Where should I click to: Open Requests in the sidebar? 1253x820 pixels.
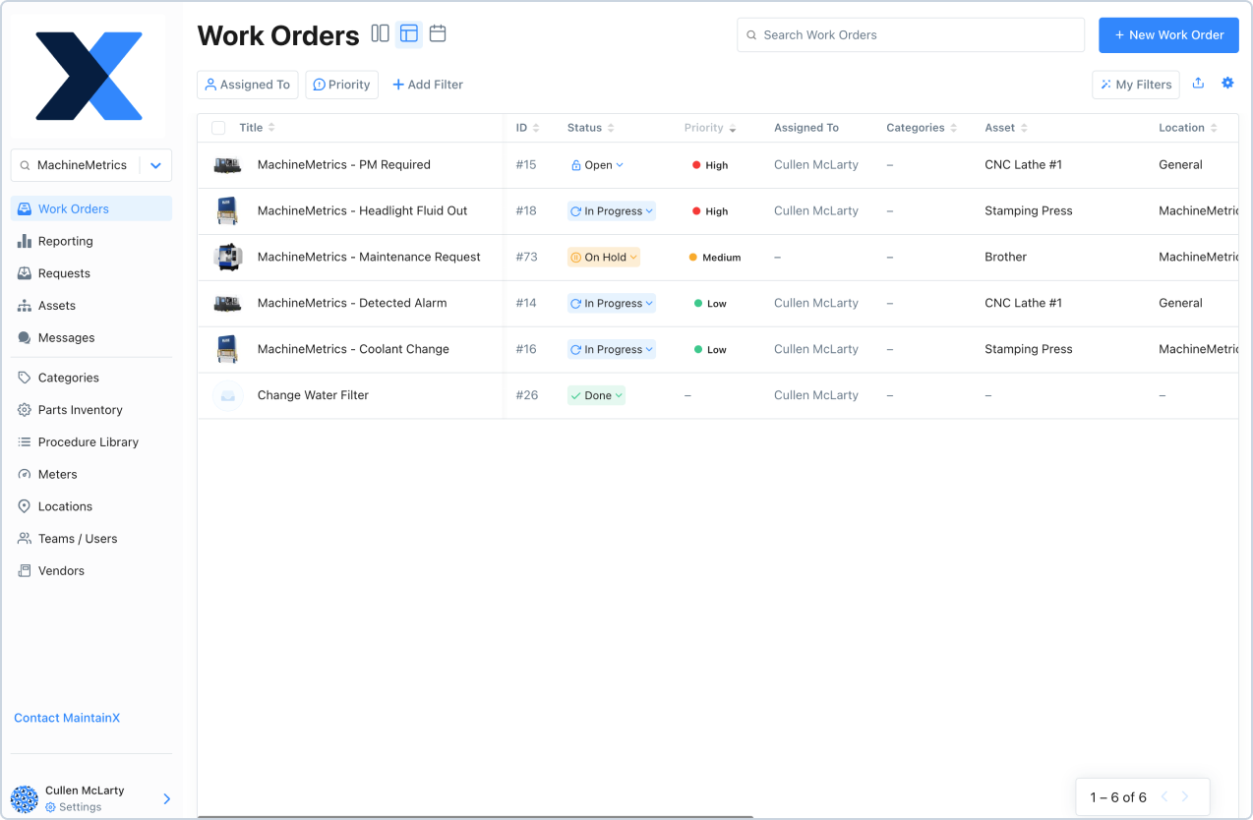(91, 273)
